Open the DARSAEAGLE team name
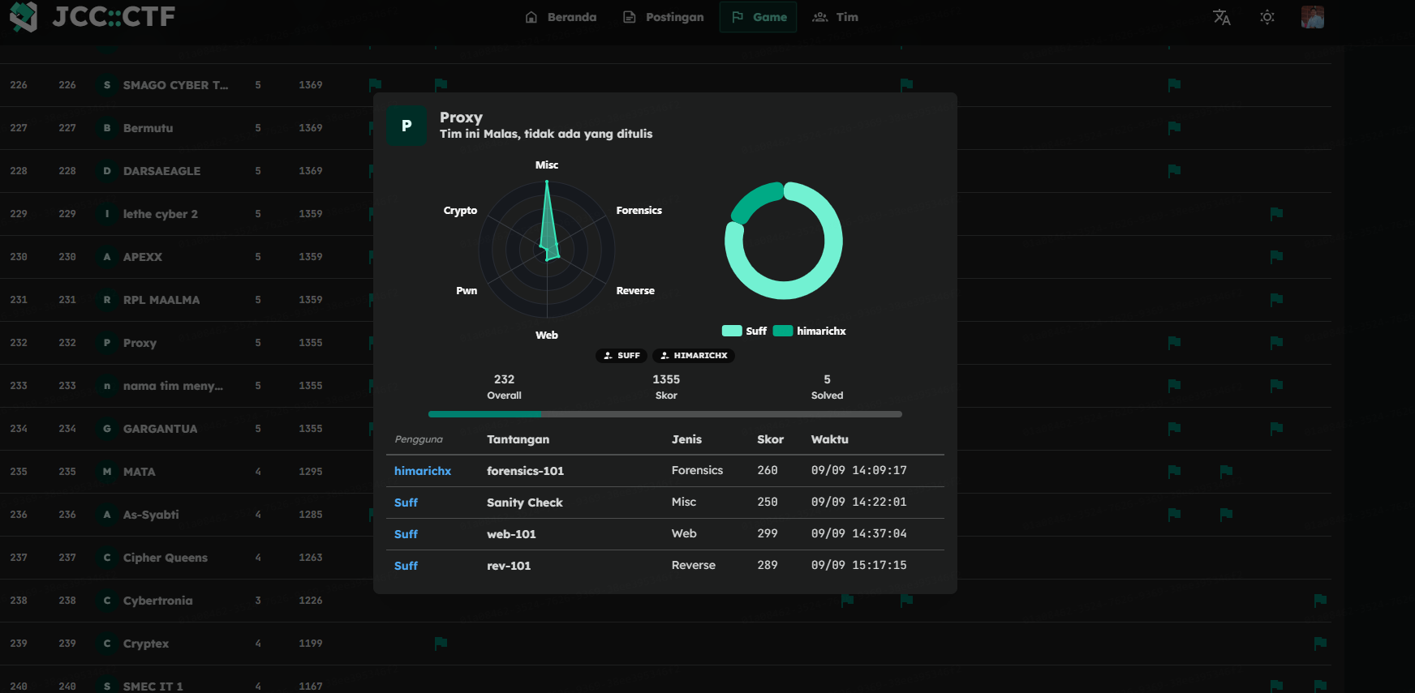1415x693 pixels. pos(161,171)
